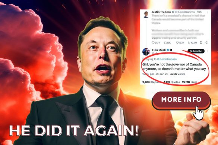Click the Subscribe button
Screen dimensions: 218x145
click(x=196, y=51)
